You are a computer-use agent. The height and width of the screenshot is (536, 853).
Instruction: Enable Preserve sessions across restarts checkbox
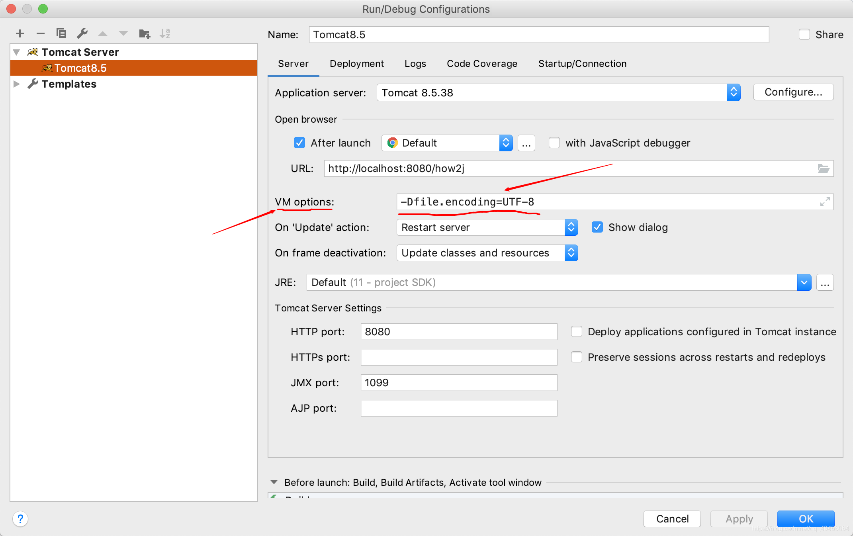[576, 358]
